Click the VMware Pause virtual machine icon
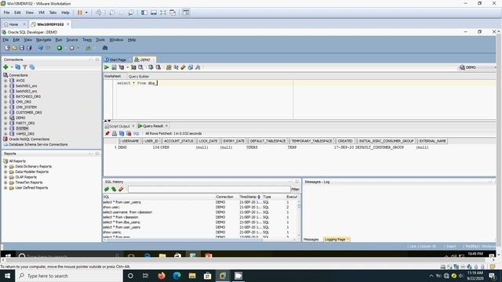The height and width of the screenshot is (282, 502). pyautogui.click(x=80, y=13)
